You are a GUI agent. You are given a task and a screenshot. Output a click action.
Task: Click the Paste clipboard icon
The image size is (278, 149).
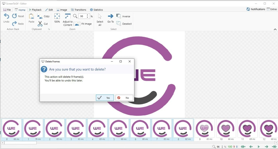(x=31, y=16)
